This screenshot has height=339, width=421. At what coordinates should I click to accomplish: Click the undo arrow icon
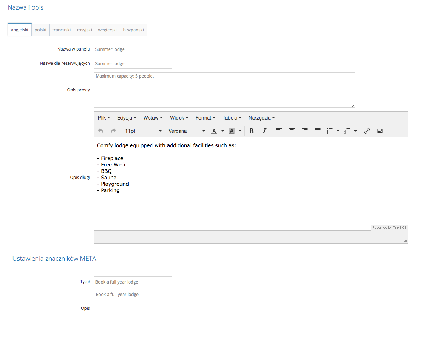(x=100, y=131)
